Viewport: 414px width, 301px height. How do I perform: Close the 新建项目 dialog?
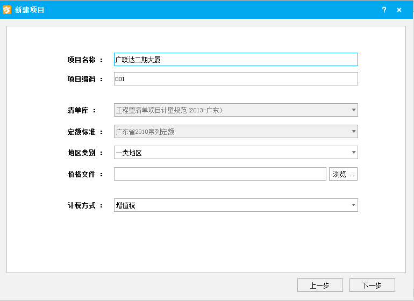click(x=399, y=10)
